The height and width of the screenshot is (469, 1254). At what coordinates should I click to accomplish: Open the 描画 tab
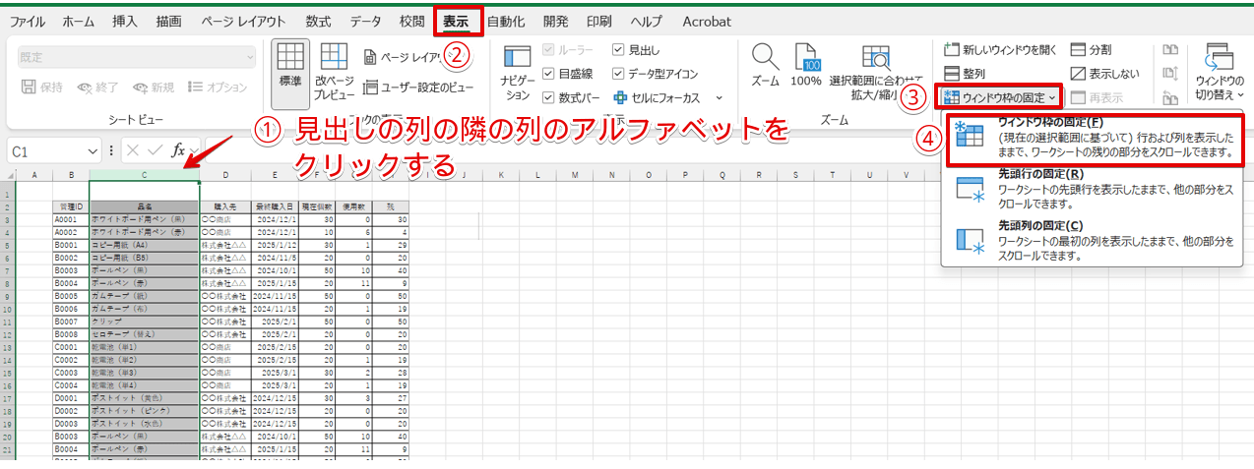pos(168,21)
